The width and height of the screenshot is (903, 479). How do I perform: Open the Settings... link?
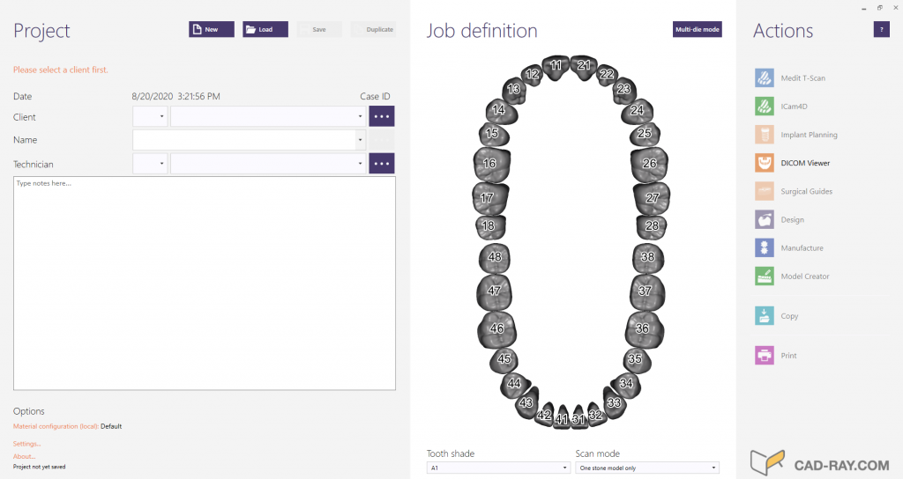tap(26, 444)
